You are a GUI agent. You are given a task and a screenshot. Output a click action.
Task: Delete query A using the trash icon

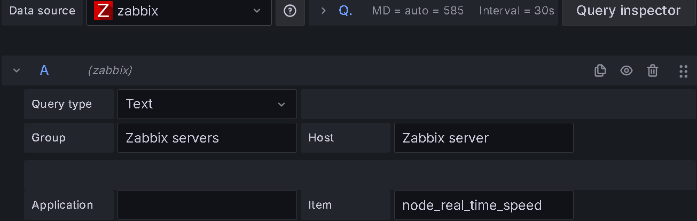click(653, 70)
